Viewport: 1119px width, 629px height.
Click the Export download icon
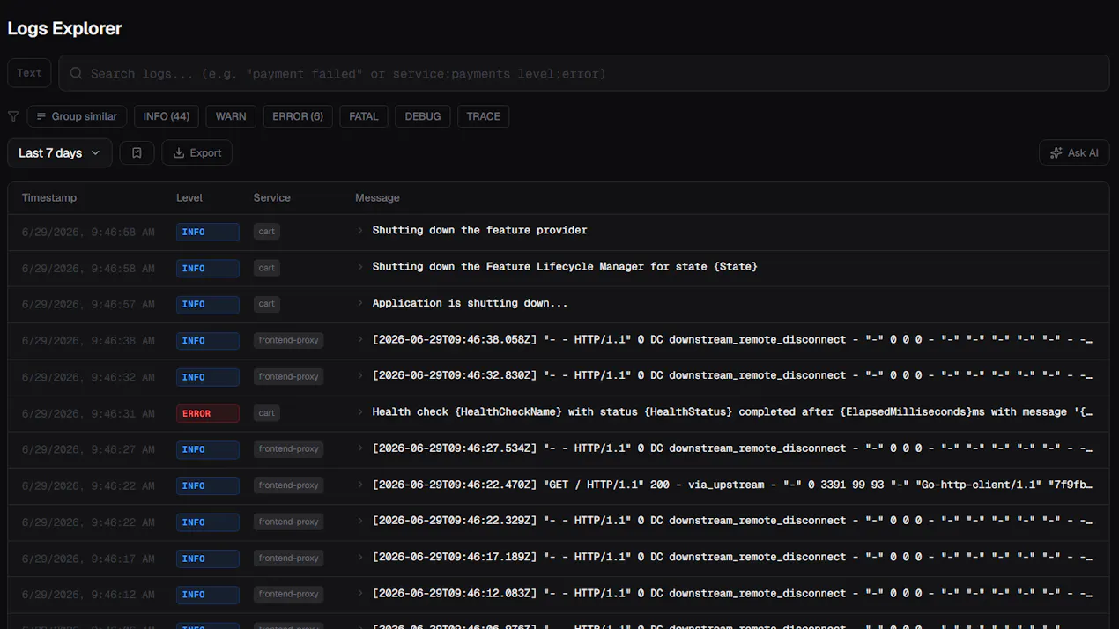coord(179,152)
